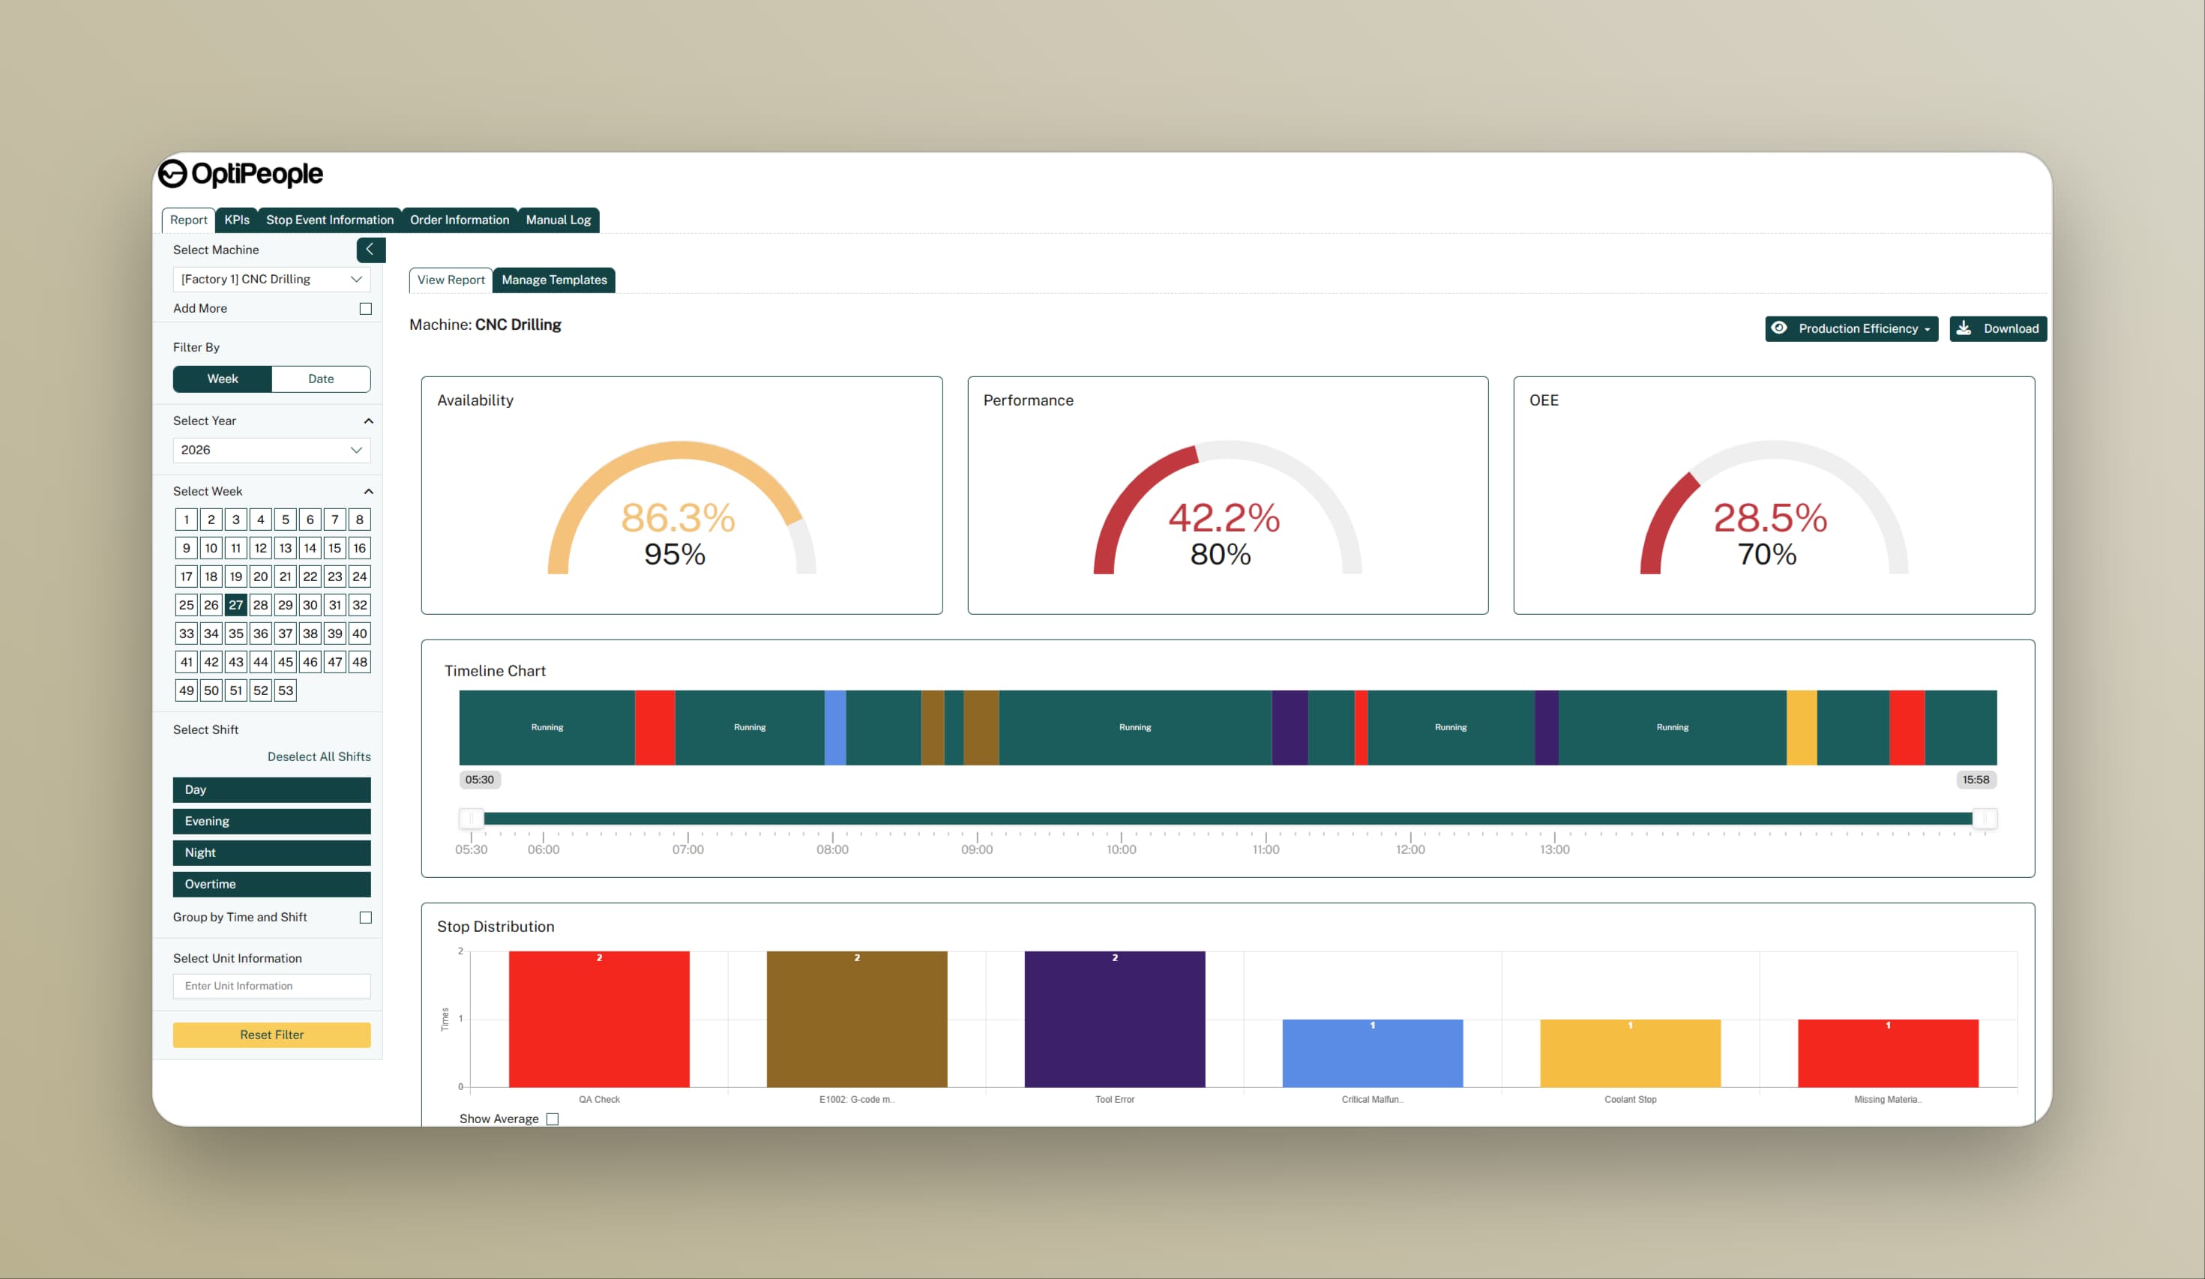Enable the Add More checkbox
The height and width of the screenshot is (1279, 2205).
pos(366,309)
